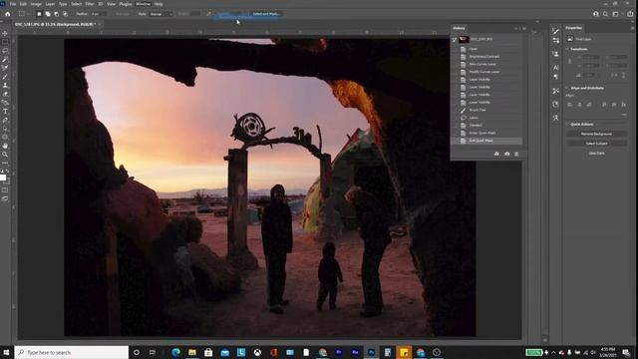The width and height of the screenshot is (638, 359).
Task: Select the Brush tool in toolbar
Action: click(5, 77)
